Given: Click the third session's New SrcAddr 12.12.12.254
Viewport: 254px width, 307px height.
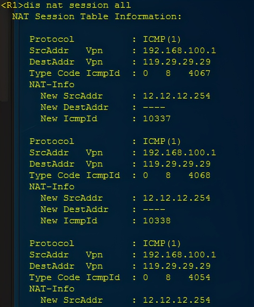Looking at the screenshot, I should [176, 300].
